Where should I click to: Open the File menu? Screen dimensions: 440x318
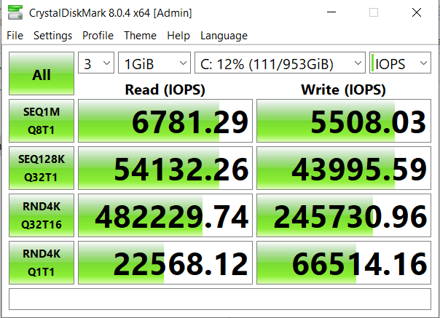pos(15,36)
